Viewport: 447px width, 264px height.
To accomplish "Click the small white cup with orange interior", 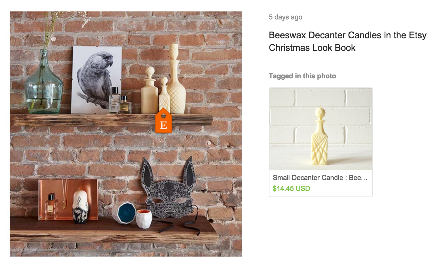I will point(144,219).
